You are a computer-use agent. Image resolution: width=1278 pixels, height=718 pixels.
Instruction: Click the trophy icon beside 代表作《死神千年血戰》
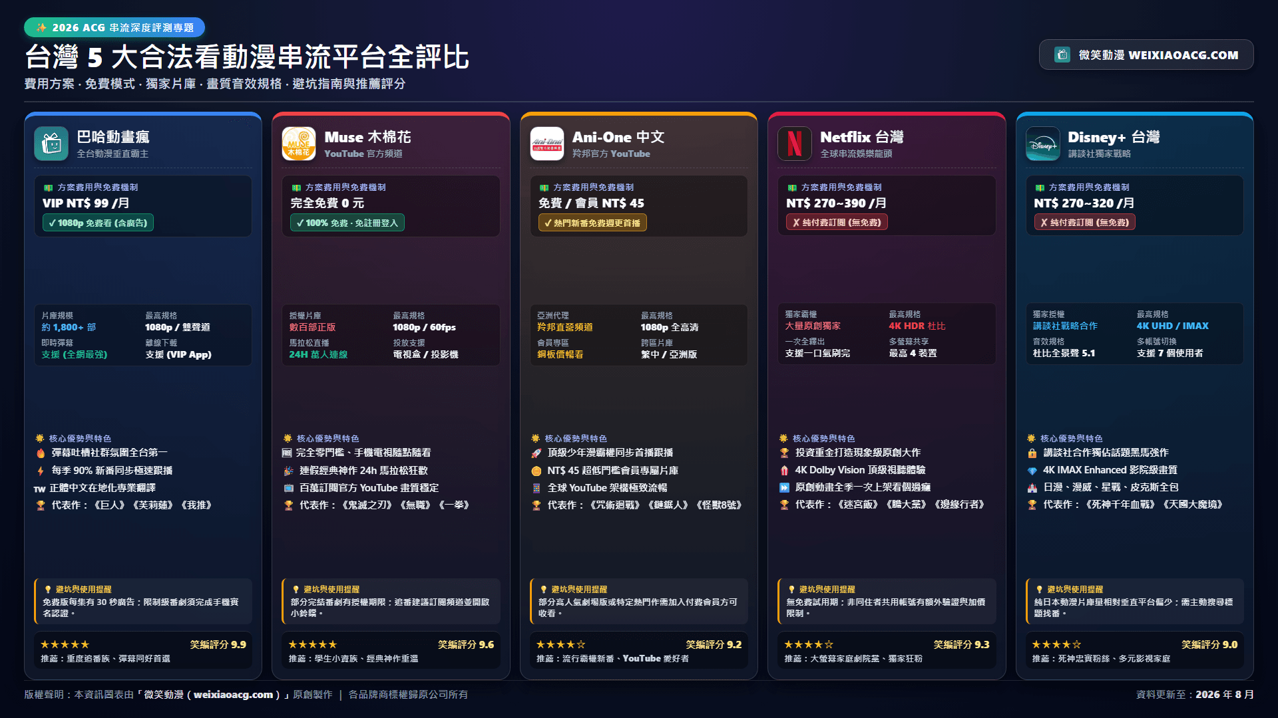(1032, 505)
